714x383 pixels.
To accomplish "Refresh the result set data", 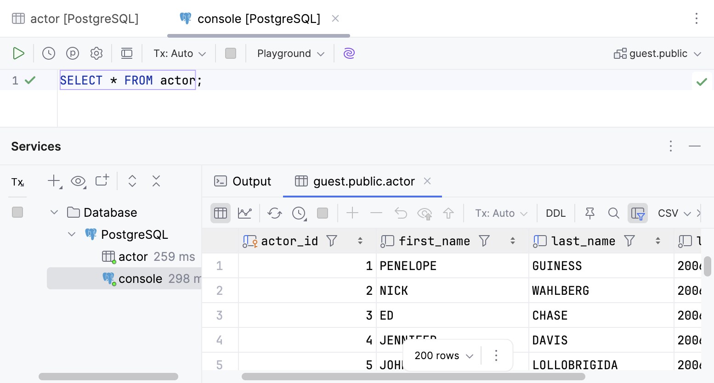I will 274,213.
